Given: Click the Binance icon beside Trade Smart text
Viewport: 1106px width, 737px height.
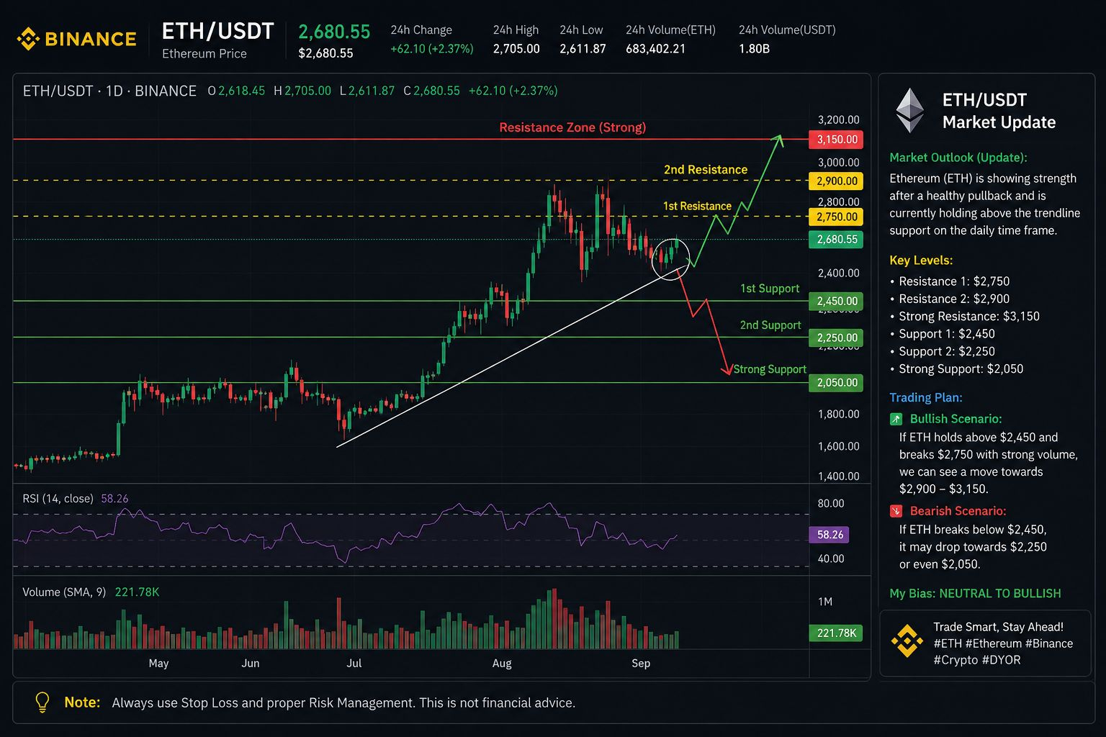Looking at the screenshot, I should tap(907, 641).
